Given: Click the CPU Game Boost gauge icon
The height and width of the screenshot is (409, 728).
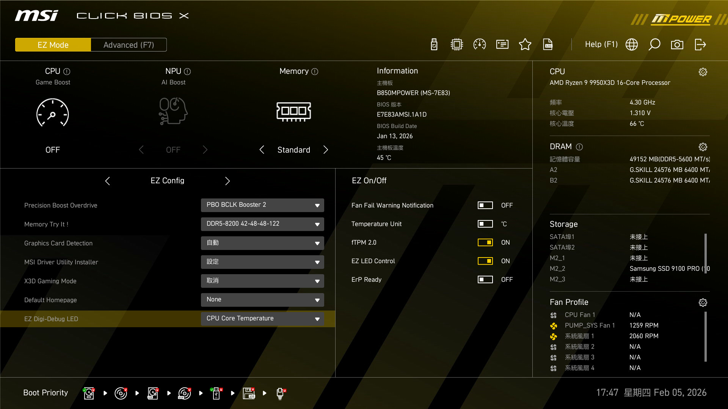Looking at the screenshot, I should pos(52,113).
